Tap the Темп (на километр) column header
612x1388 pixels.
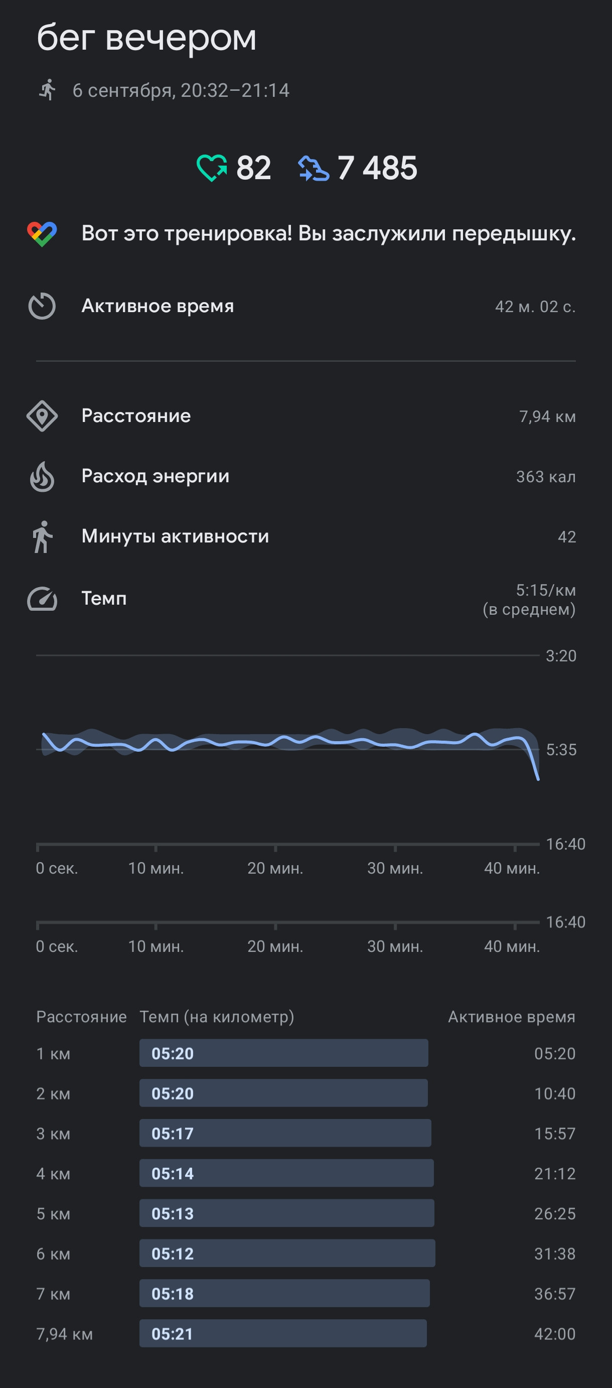point(217,1017)
